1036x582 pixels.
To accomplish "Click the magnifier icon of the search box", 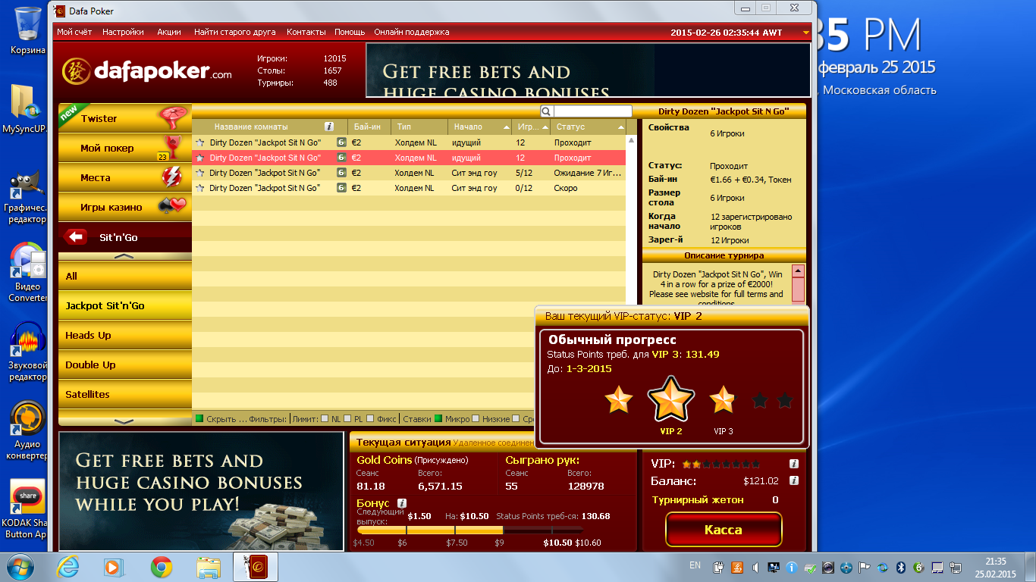I will pos(546,111).
